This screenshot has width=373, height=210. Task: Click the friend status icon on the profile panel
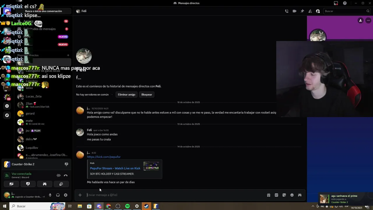[360, 20]
